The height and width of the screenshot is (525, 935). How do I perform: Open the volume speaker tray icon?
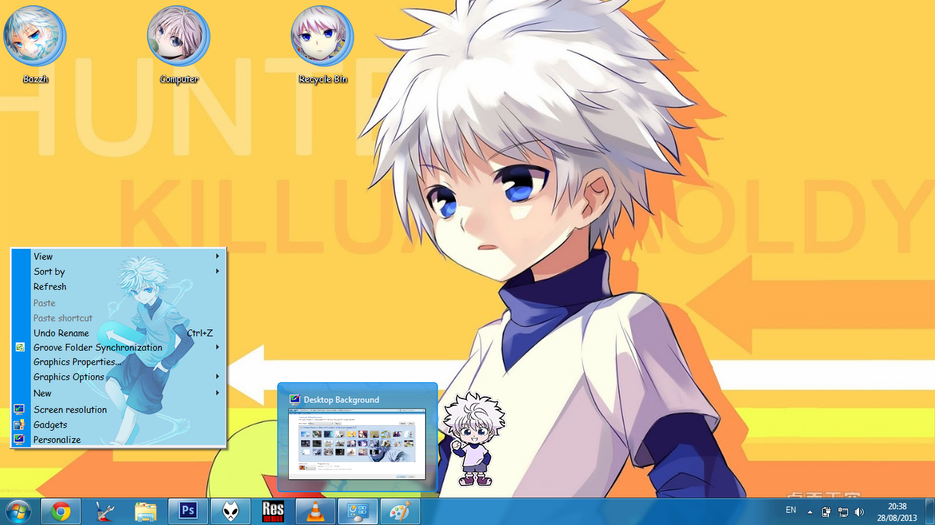[859, 511]
